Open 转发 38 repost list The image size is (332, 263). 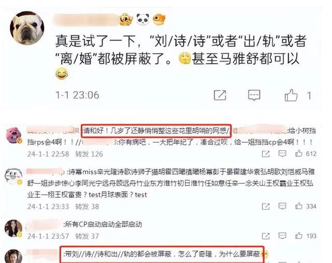(x=87, y=207)
